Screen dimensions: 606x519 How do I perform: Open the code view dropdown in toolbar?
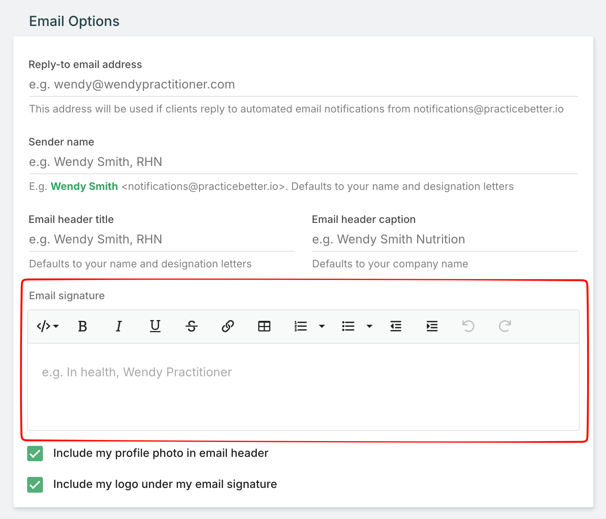48,326
